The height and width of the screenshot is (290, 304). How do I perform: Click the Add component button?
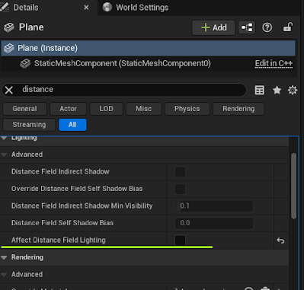coord(213,27)
